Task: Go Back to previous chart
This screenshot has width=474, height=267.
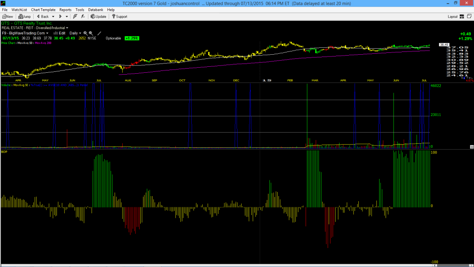Action: tap(43, 17)
